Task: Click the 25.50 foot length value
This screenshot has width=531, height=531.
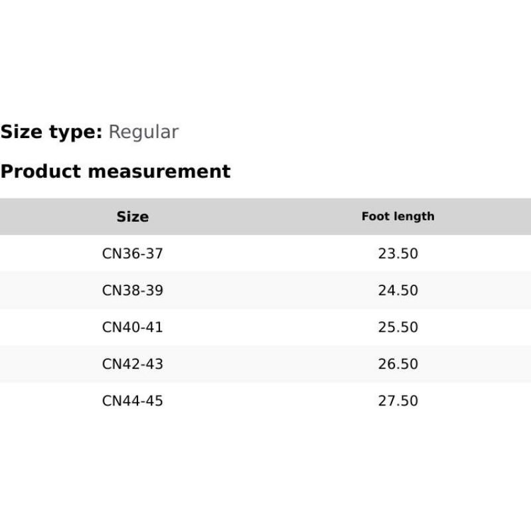Action: coord(398,327)
